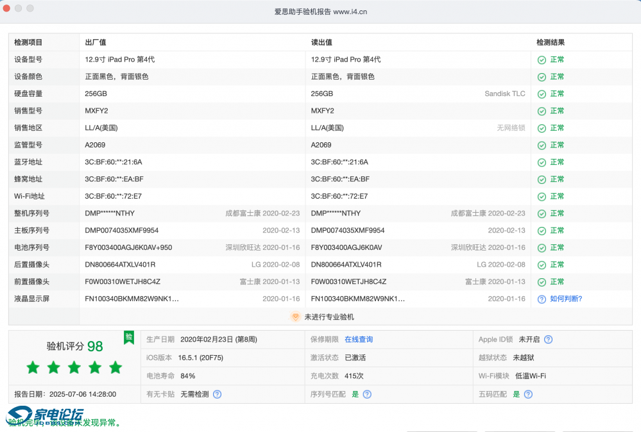The width and height of the screenshot is (641, 432).
Task: Select factory value MXFY2
Action: click(x=96, y=111)
